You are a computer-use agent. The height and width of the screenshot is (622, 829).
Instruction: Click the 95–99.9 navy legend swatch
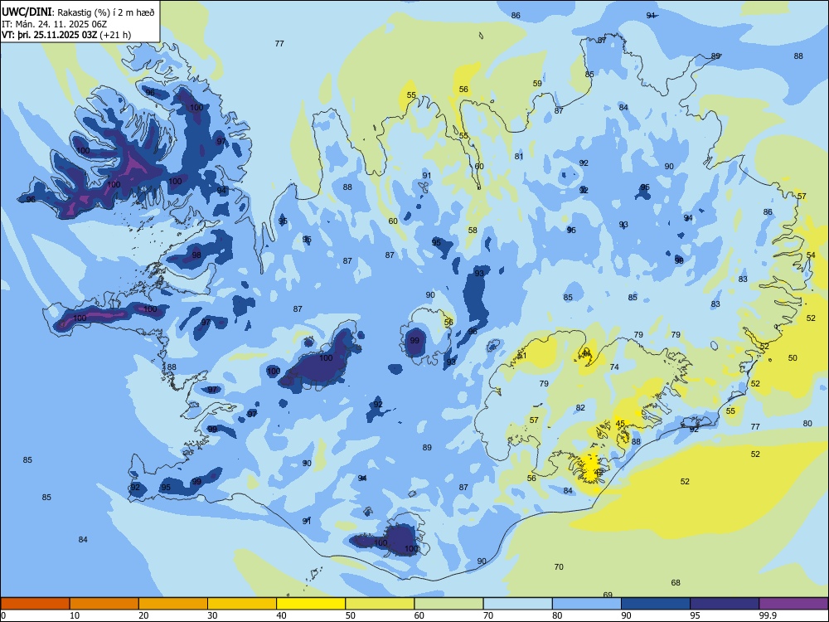pyautogui.click(x=725, y=604)
